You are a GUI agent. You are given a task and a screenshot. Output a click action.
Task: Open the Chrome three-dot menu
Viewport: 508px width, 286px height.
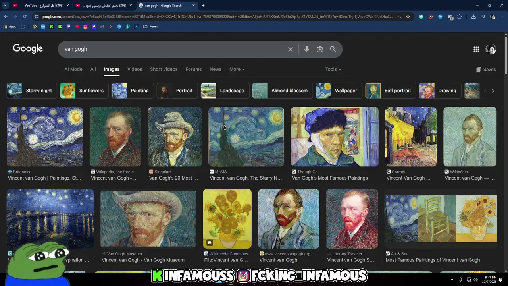tap(502, 17)
